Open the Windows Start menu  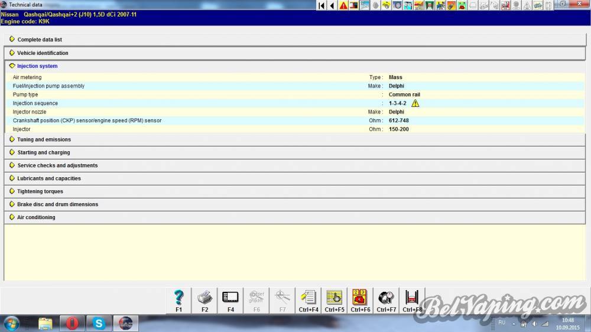tap(11, 323)
